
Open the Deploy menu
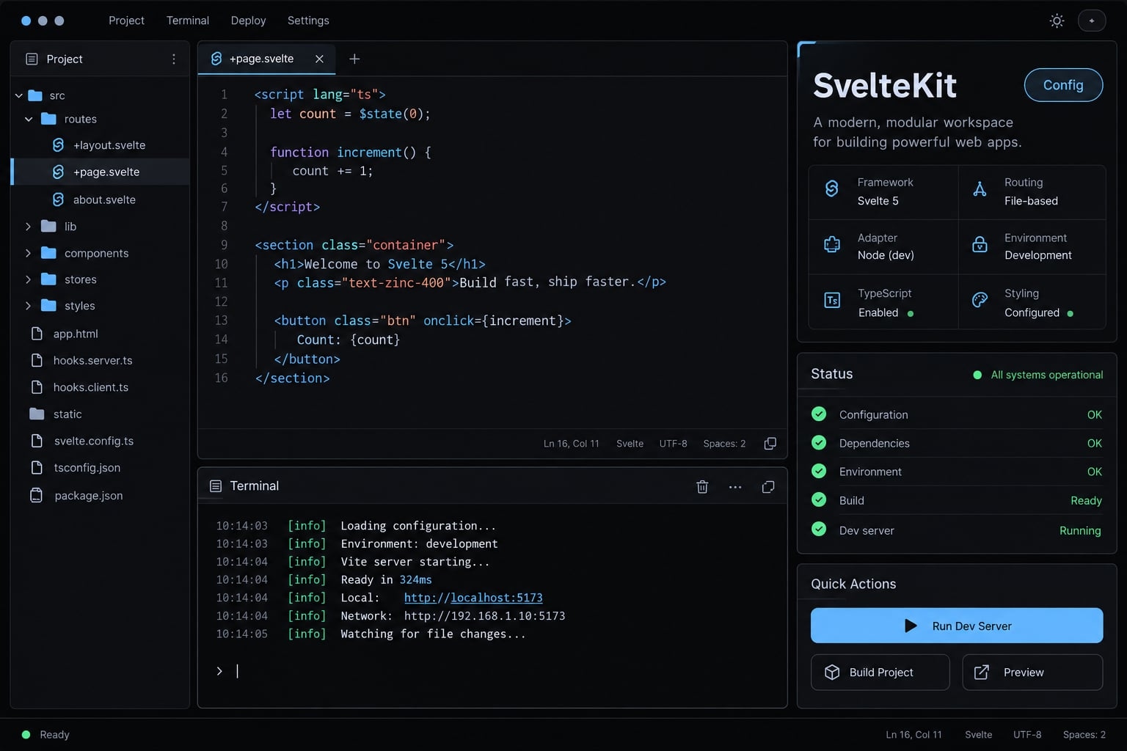click(248, 21)
